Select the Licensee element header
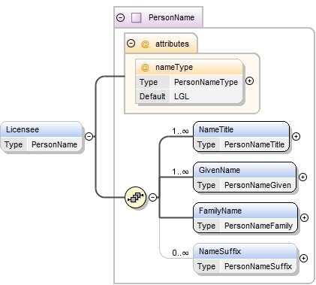Image resolution: width=316 pixels, height=285 pixels. click(x=41, y=129)
